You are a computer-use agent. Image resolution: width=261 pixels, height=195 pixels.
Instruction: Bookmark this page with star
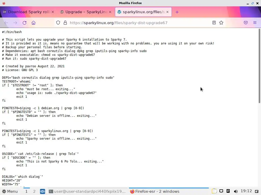(x=221, y=23)
